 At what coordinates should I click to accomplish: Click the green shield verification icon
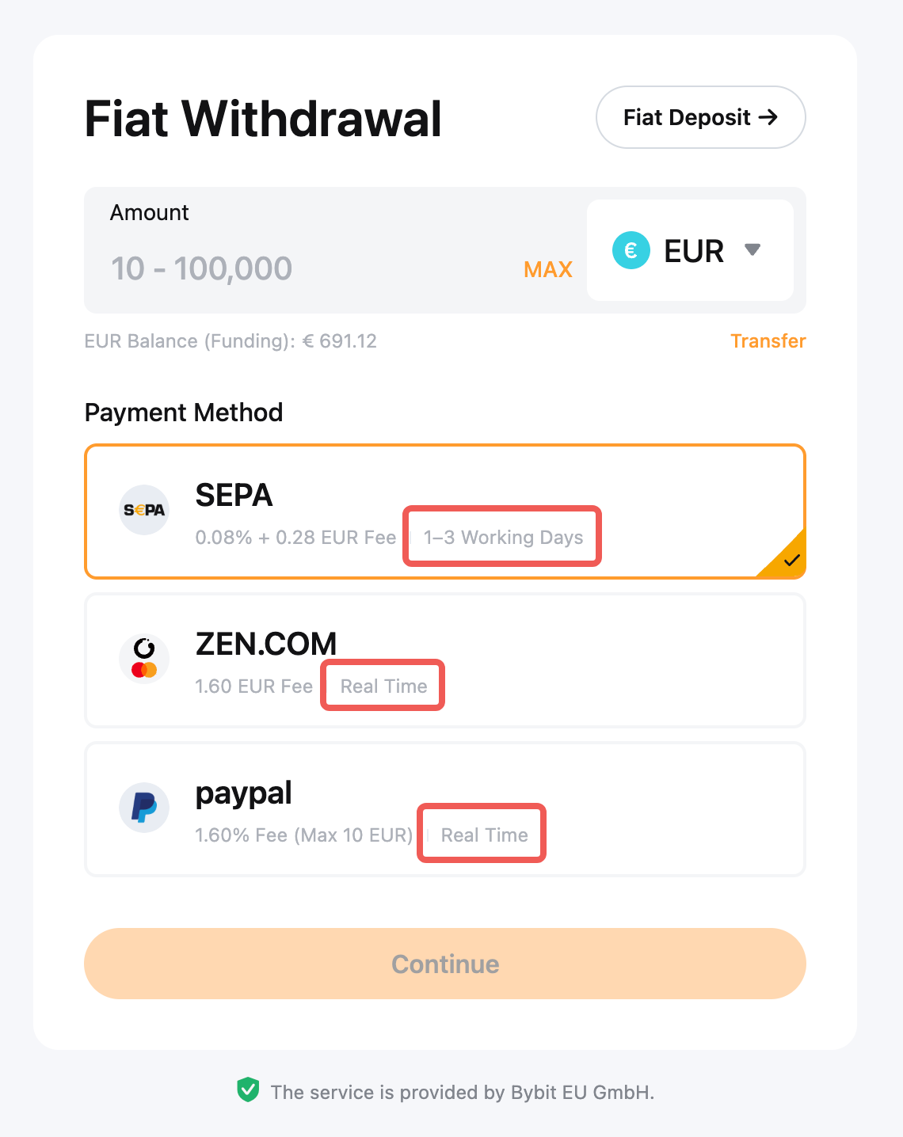coord(248,1090)
